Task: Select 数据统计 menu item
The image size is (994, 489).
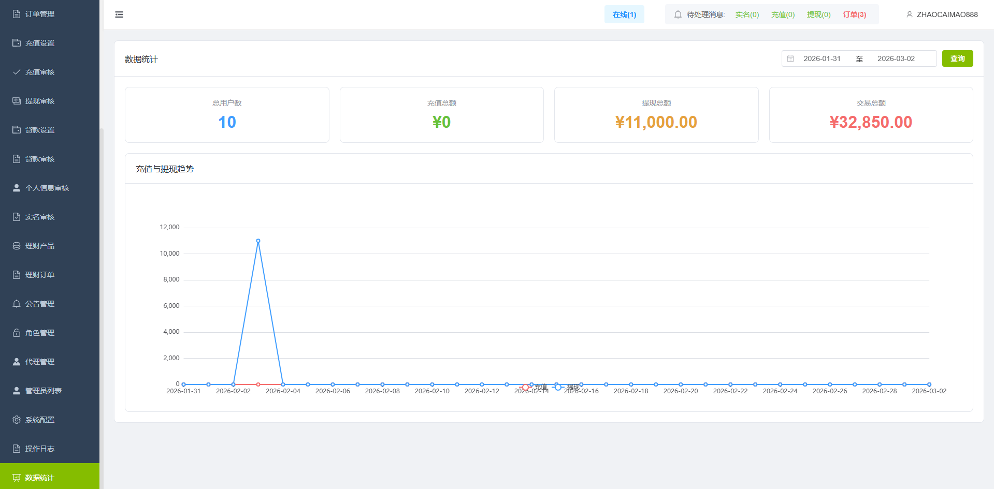Action: click(40, 478)
